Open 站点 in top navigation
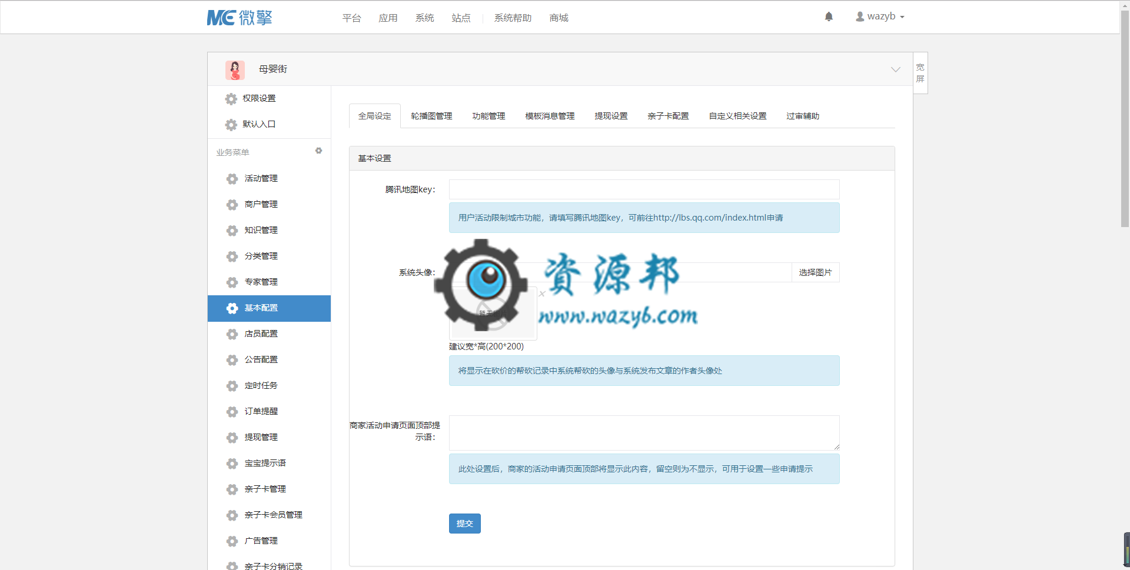This screenshot has height=570, width=1130. (461, 18)
